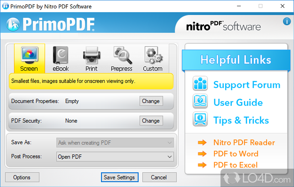The height and width of the screenshot is (187, 294).
Task: Open the Tips & Tricks link
Action: [x=241, y=120]
